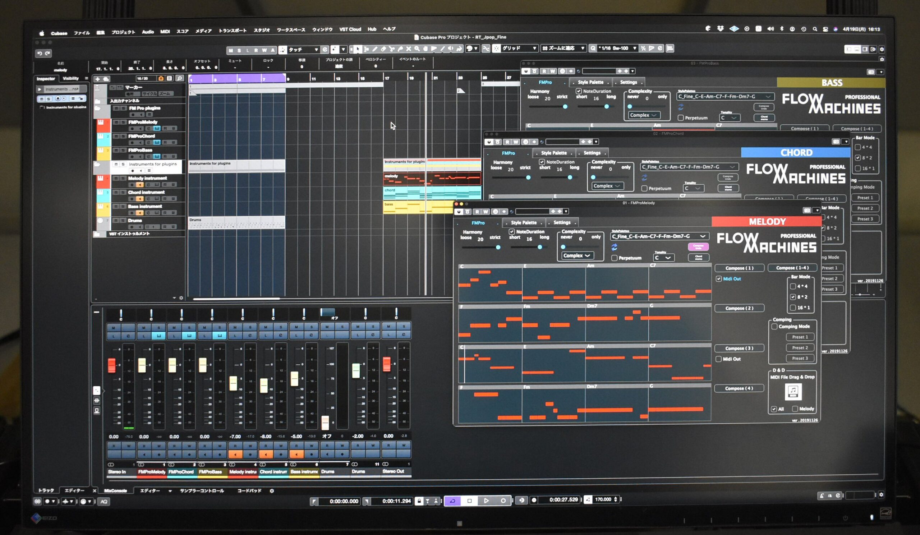Click Compose (1) button in Melody plugin
The height and width of the screenshot is (535, 920).
pyautogui.click(x=739, y=268)
